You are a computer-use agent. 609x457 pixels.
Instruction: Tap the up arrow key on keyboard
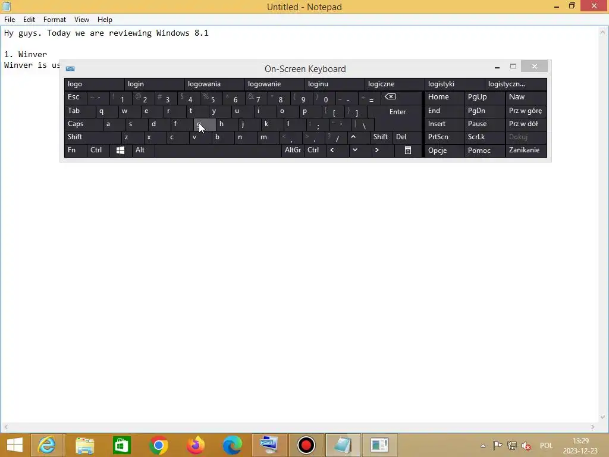(x=358, y=137)
